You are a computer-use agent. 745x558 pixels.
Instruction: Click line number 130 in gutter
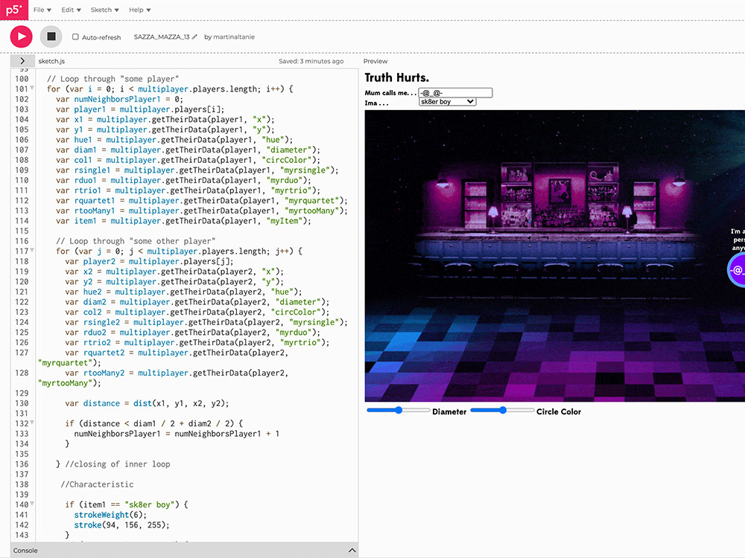(x=22, y=403)
